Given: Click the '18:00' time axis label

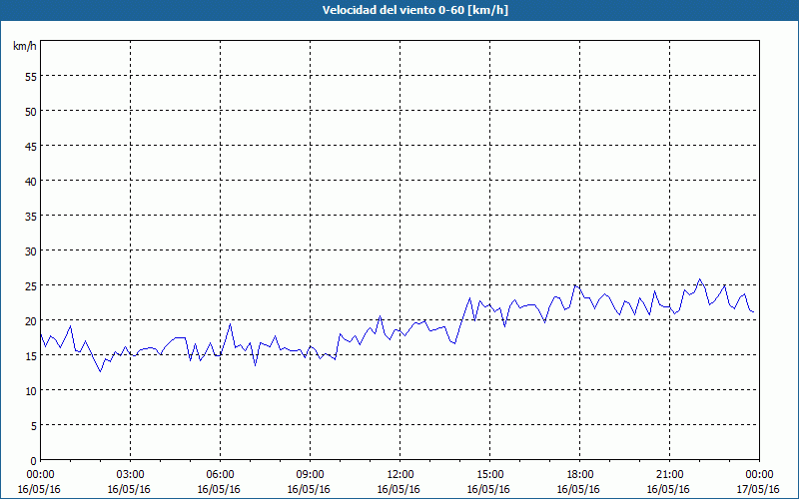Looking at the screenshot, I should (x=580, y=475).
